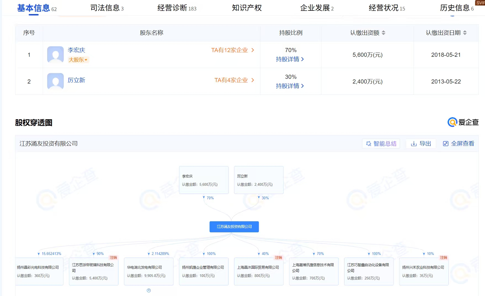
Task: Switch to the 基本信息 tab
Action: [x=37, y=8]
